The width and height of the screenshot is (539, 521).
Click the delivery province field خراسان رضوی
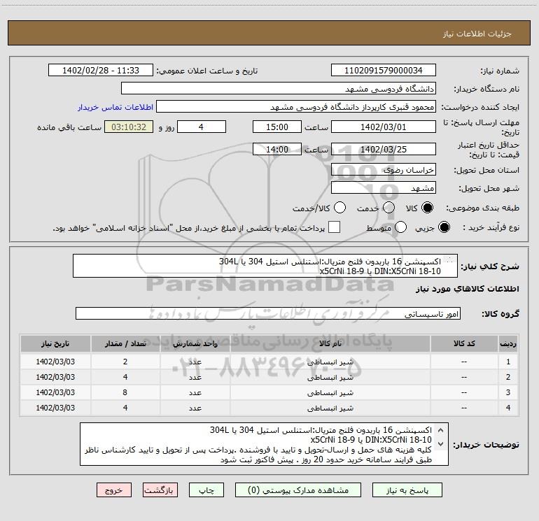point(384,169)
